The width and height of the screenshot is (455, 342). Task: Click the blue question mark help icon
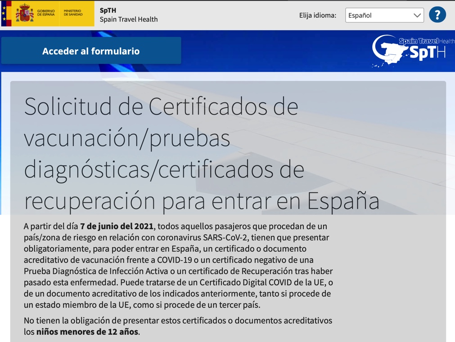click(437, 15)
